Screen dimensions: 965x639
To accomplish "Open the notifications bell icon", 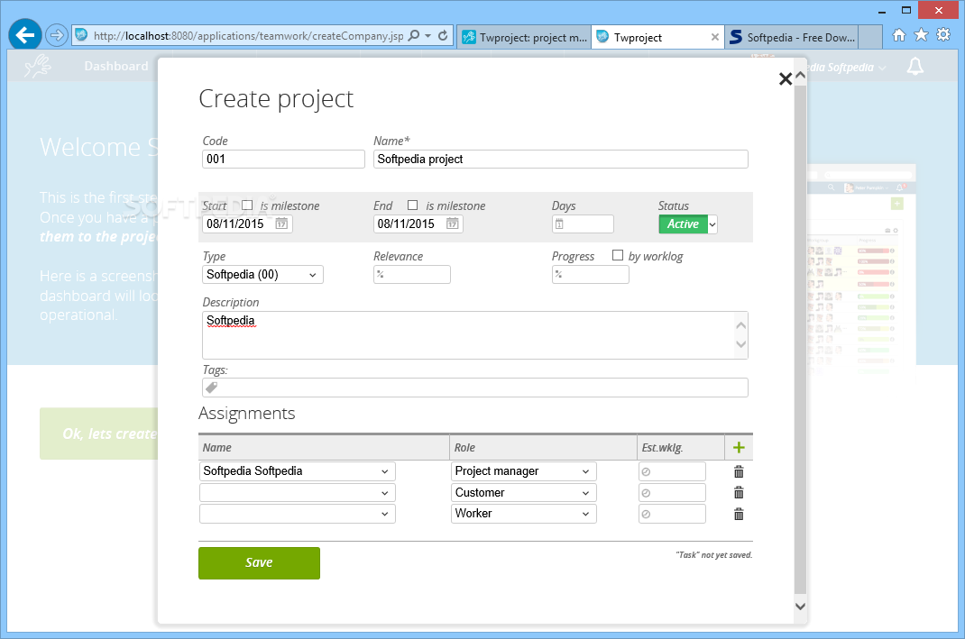I will coord(915,67).
